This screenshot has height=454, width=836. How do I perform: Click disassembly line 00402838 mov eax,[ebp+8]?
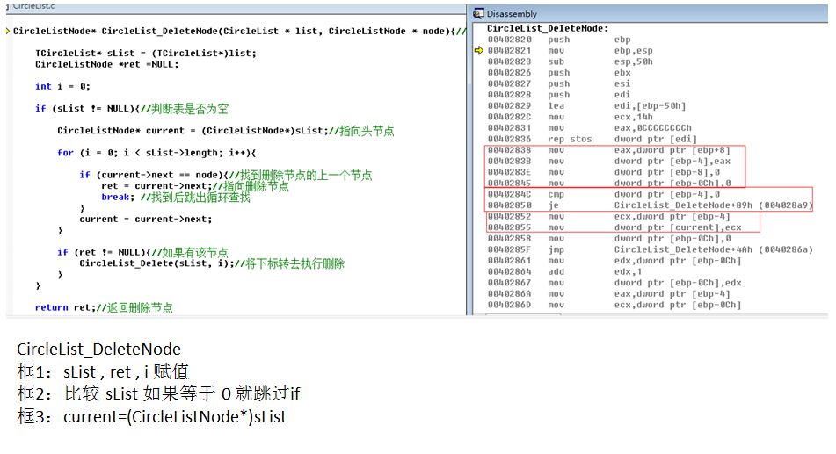pos(608,150)
